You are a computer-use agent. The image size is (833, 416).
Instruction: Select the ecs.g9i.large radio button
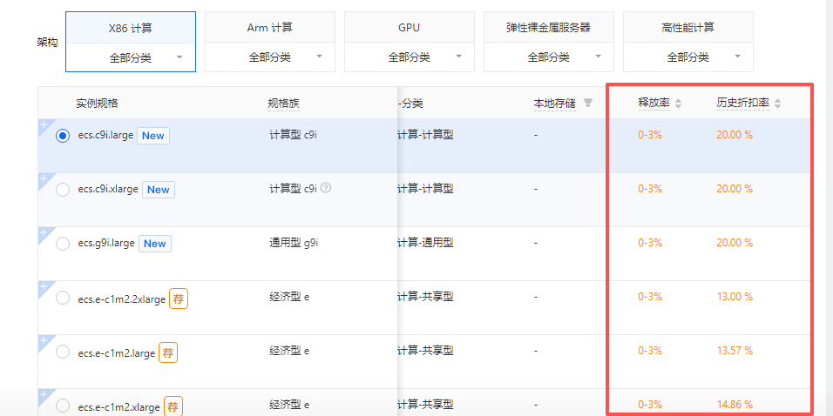pyautogui.click(x=63, y=244)
